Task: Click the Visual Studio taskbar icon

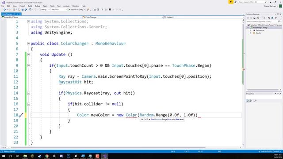Action: [105, 156]
